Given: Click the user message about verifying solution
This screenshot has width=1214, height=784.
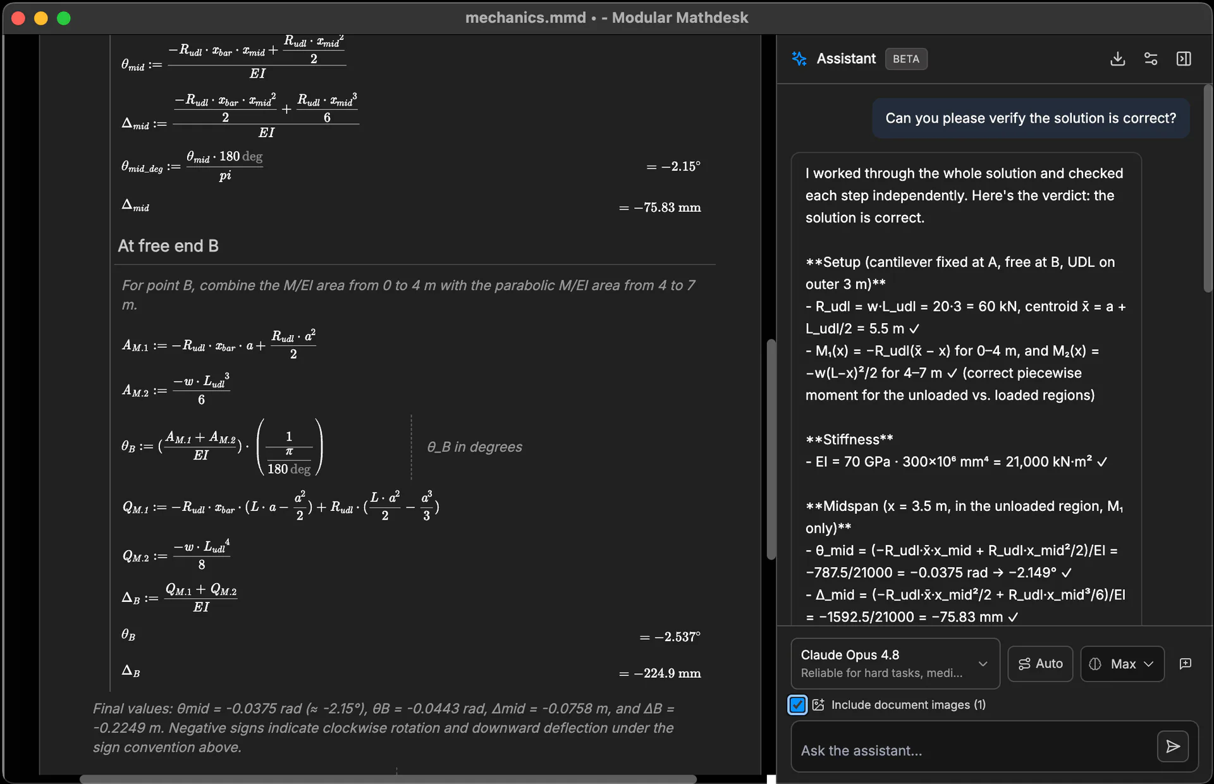Looking at the screenshot, I should (1031, 118).
